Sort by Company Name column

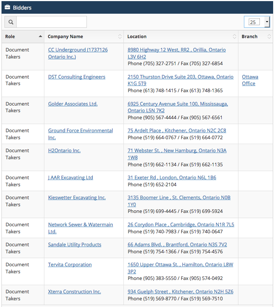(x=84, y=37)
